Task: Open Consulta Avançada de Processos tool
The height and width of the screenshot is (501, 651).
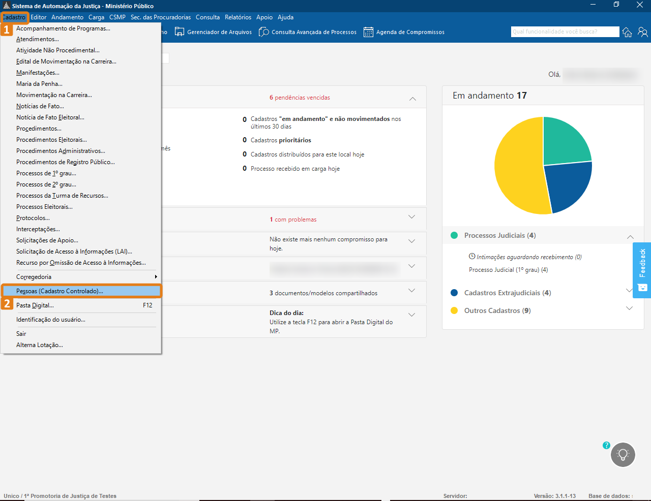Action: (x=308, y=32)
